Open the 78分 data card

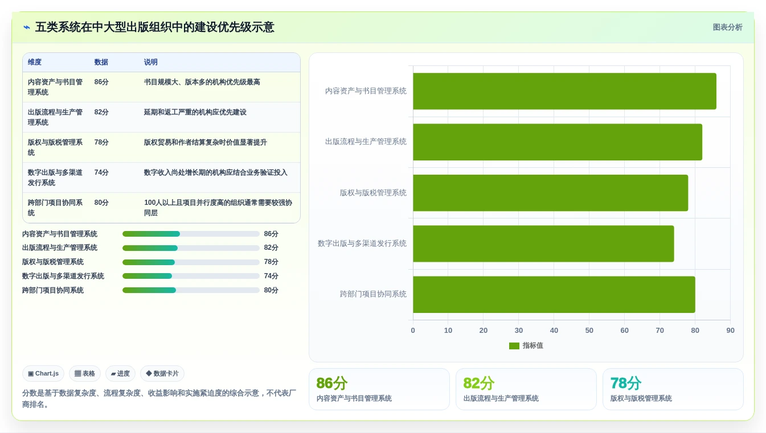673,389
